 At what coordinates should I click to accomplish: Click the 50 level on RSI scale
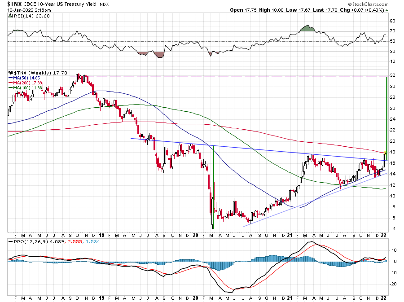392,41
